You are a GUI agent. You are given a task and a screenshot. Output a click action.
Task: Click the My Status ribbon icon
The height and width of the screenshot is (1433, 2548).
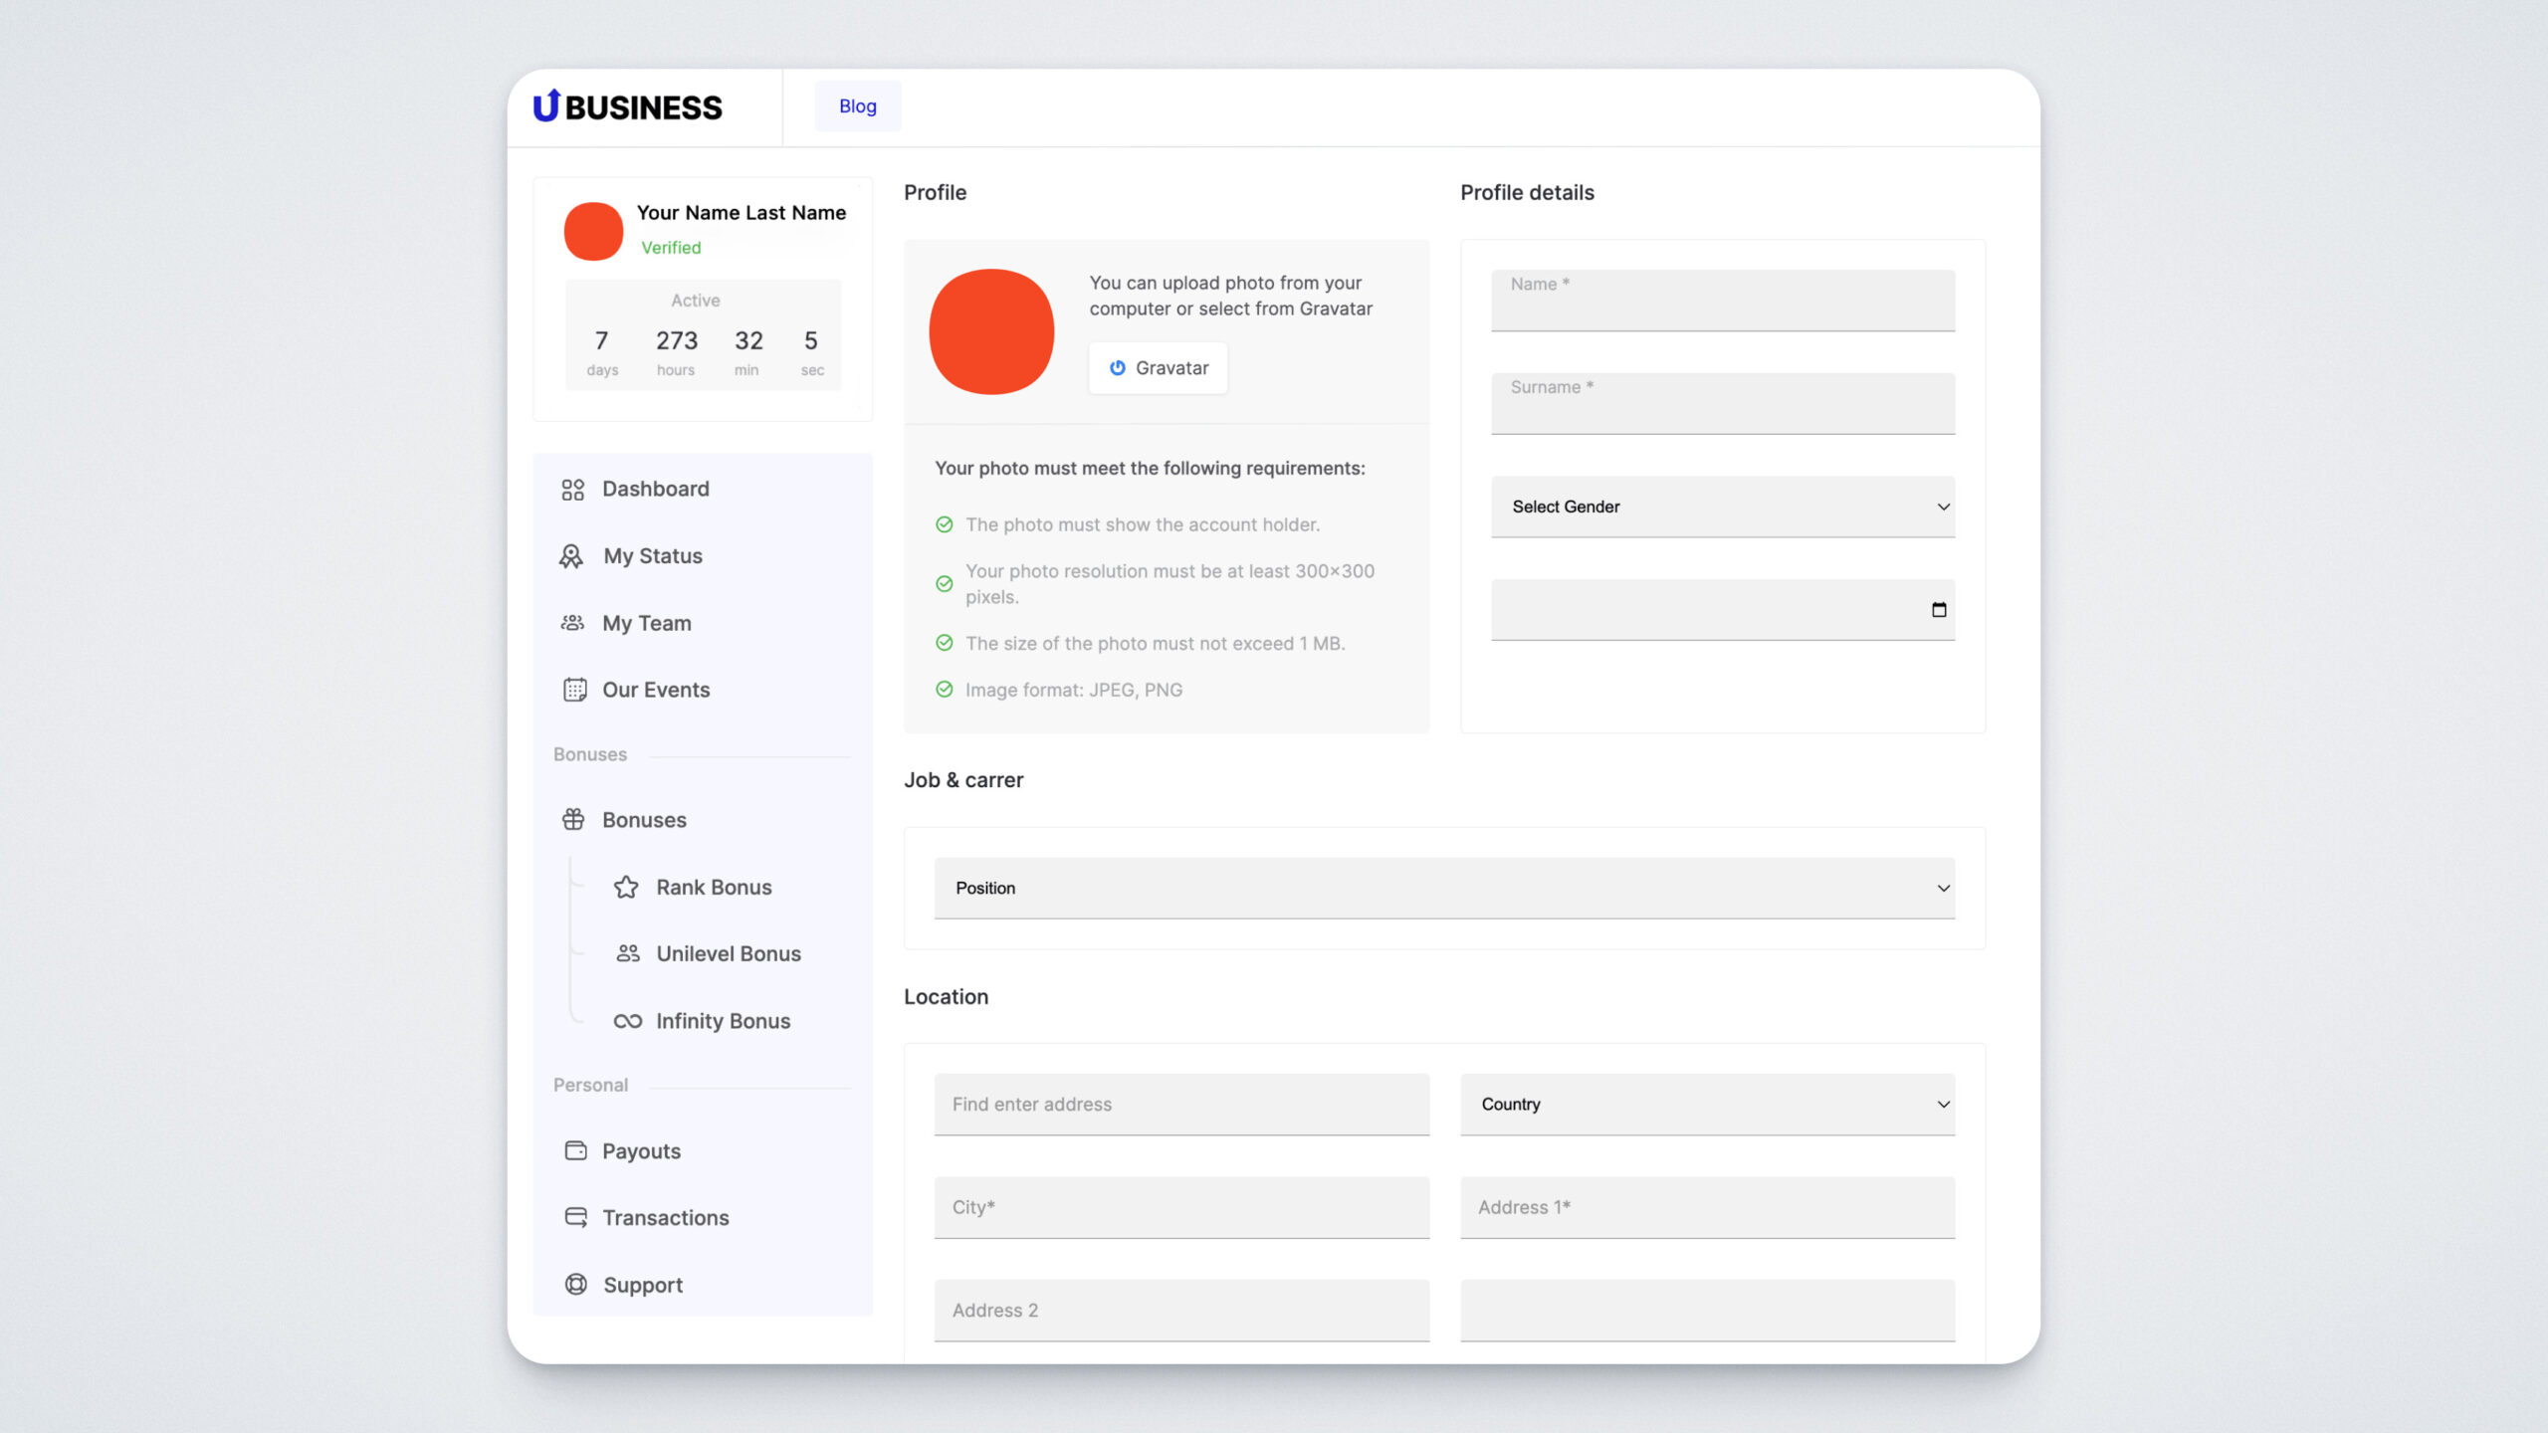pos(571,556)
